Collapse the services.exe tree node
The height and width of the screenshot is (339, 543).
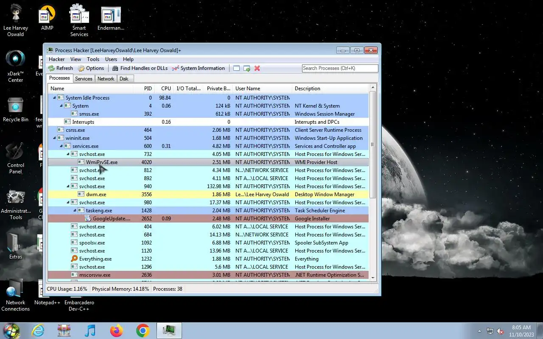tap(61, 146)
